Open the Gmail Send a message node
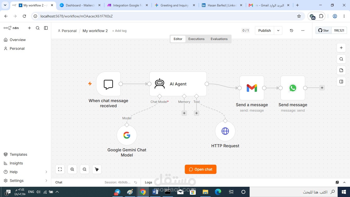The height and width of the screenshot is (197, 350). 252,88
